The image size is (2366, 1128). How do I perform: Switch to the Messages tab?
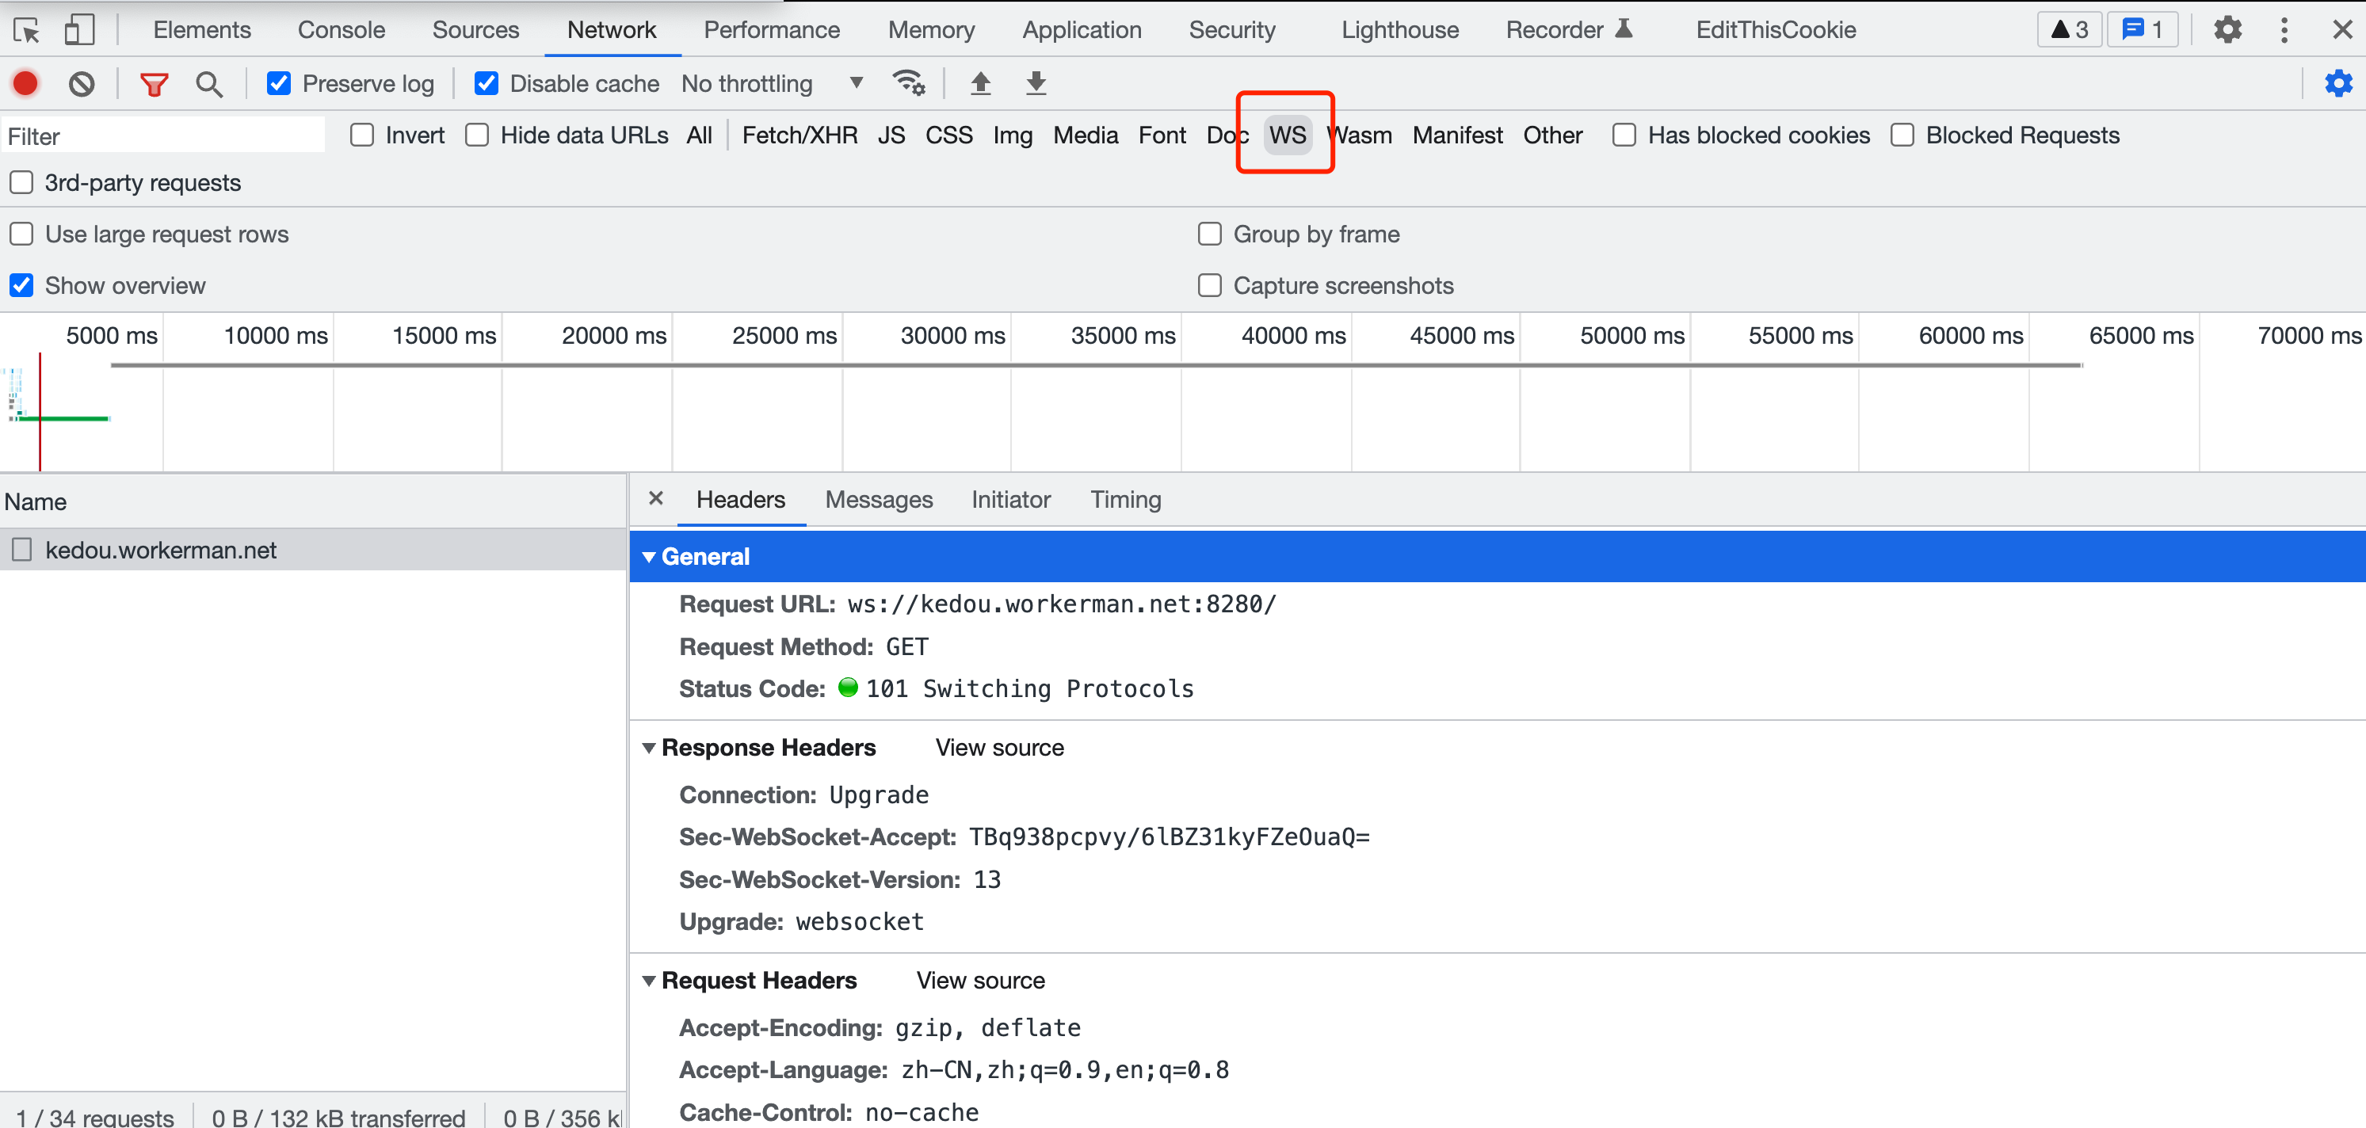coord(878,500)
